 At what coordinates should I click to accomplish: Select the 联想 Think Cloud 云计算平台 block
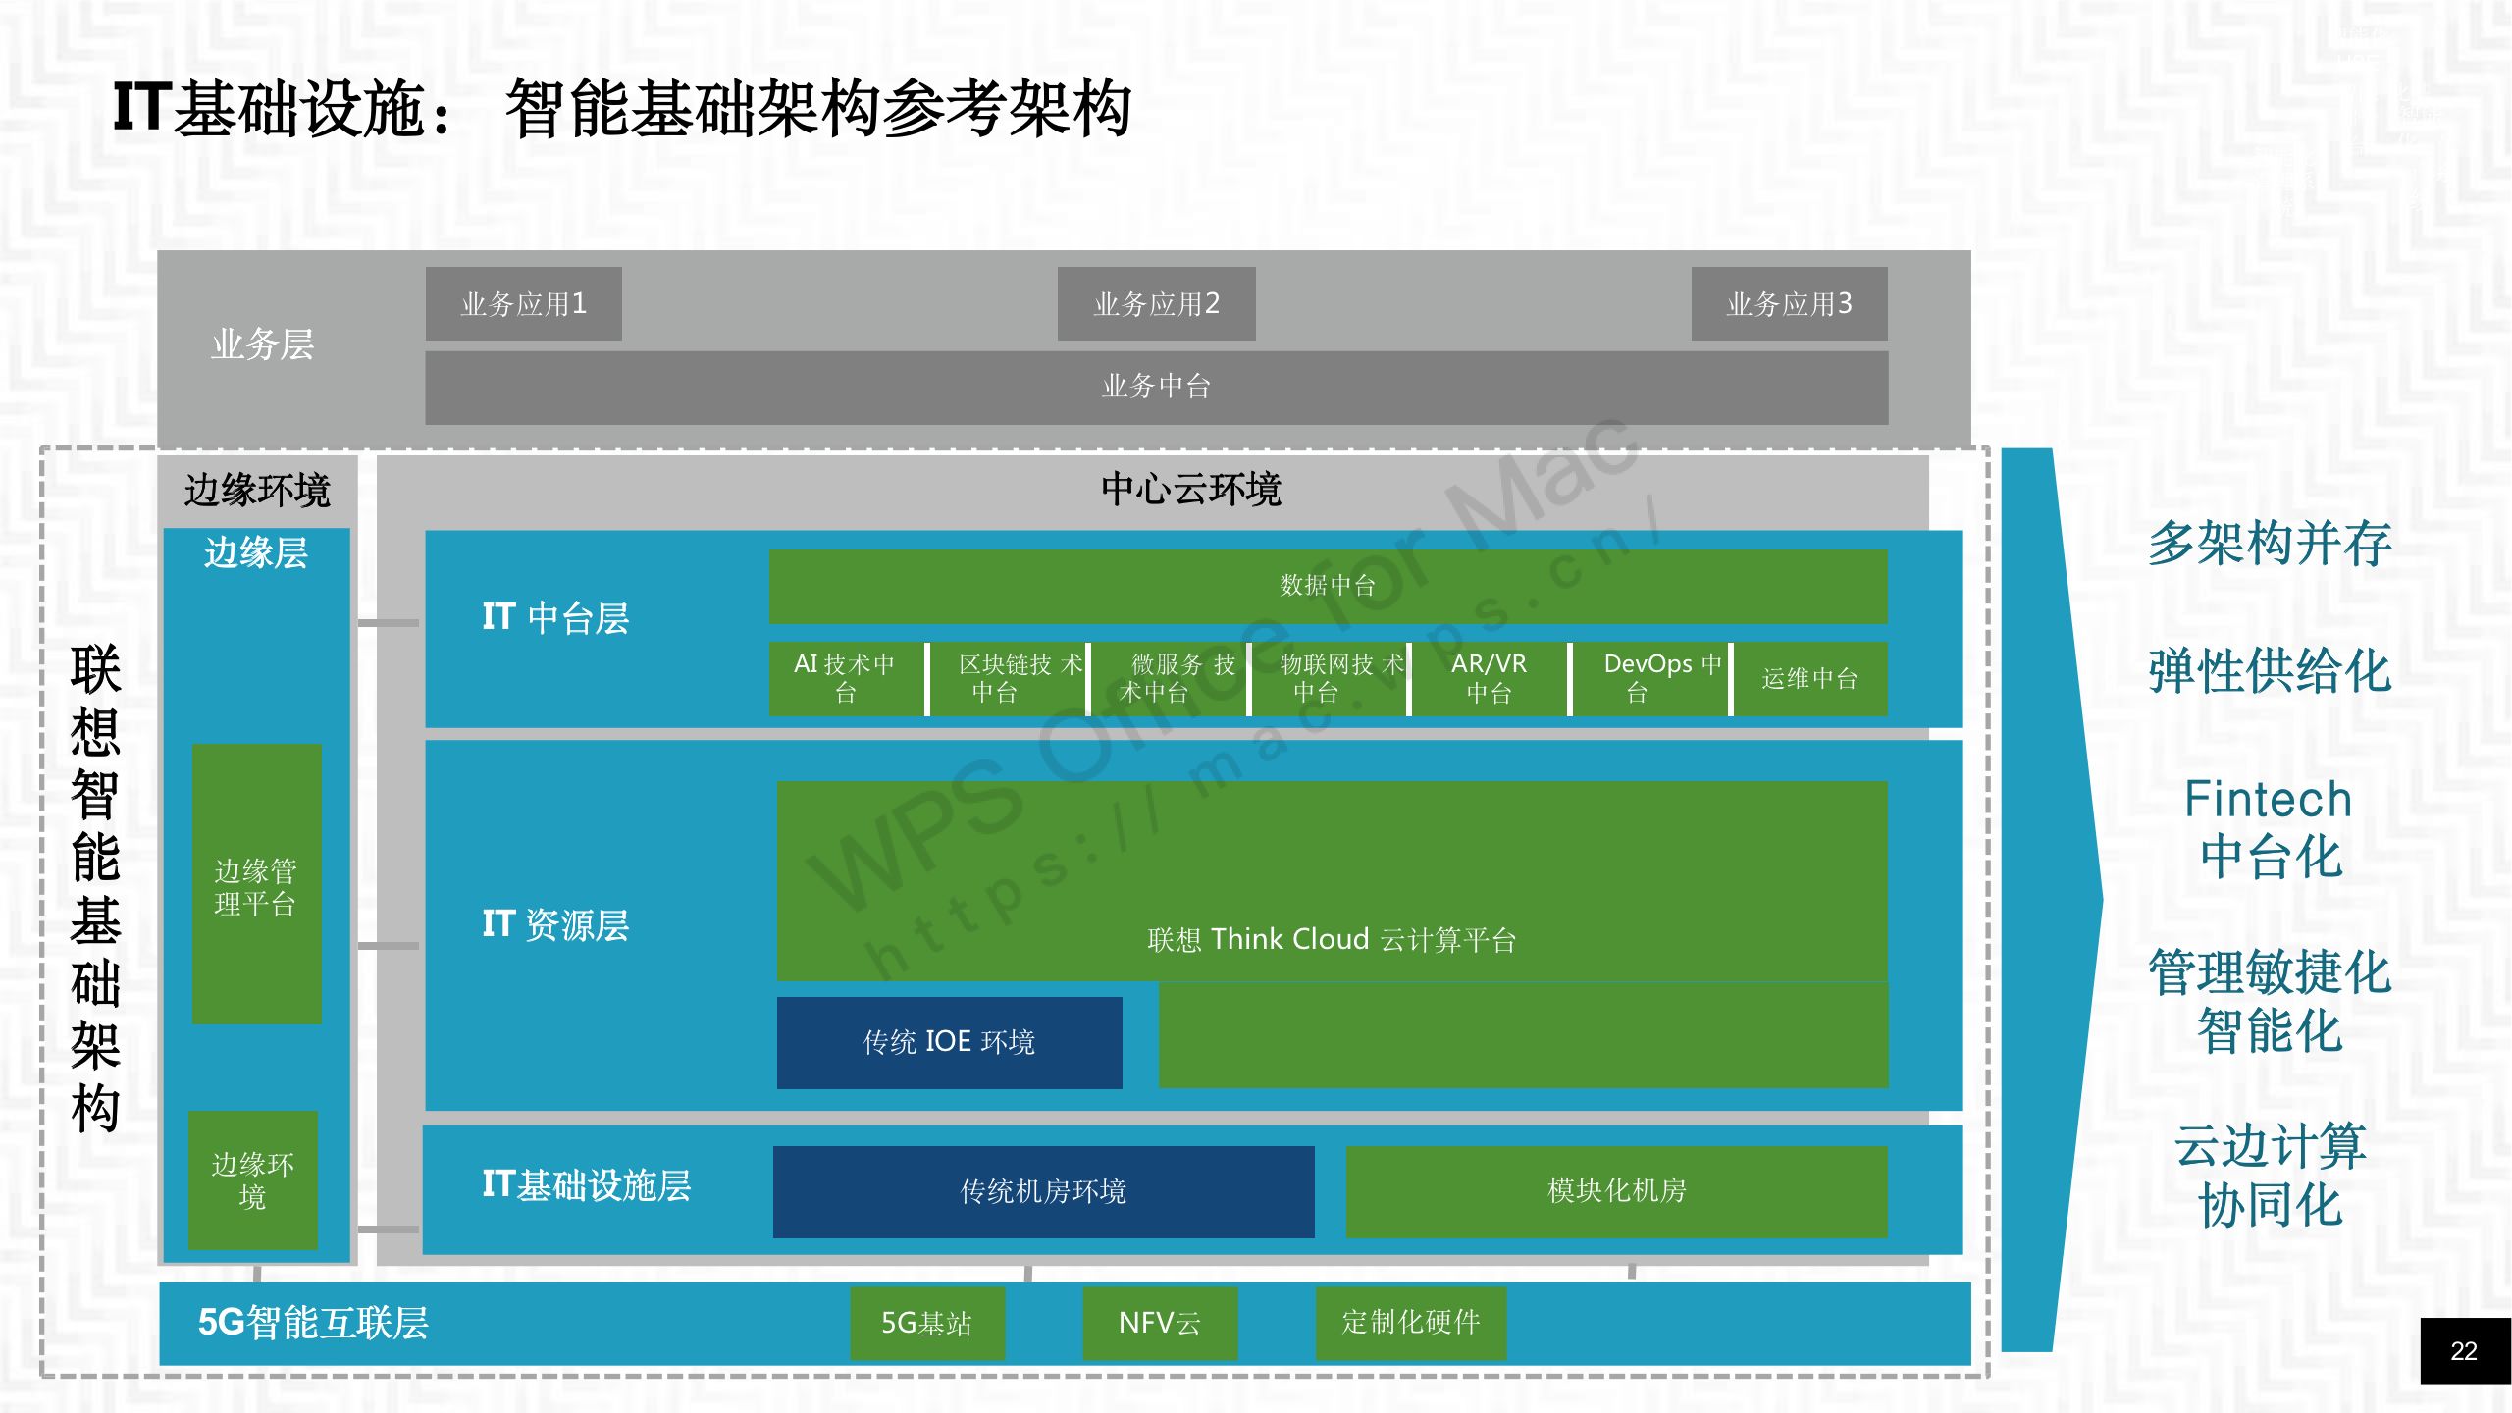tap(1330, 939)
